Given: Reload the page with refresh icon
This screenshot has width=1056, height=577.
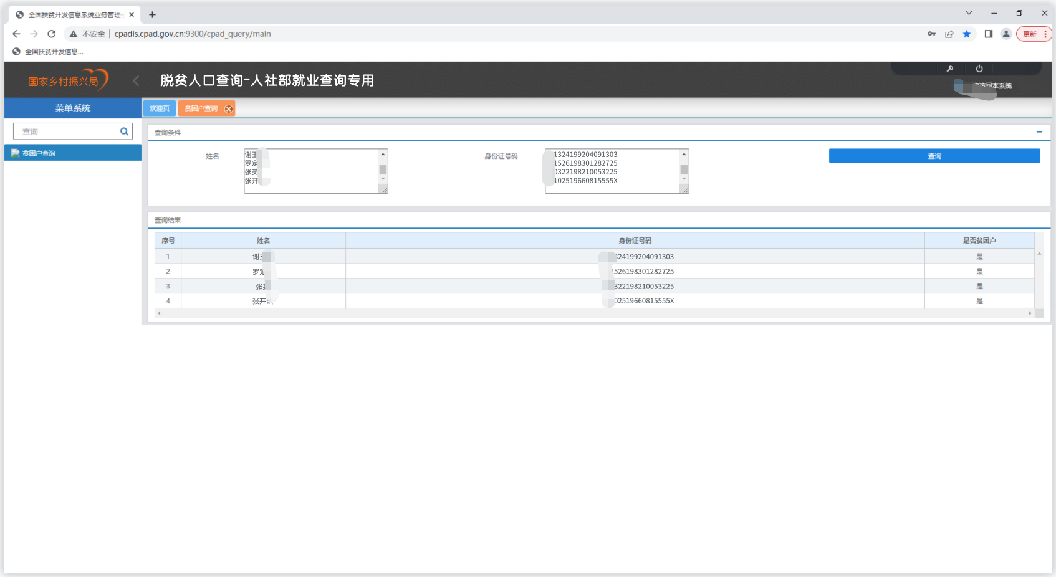Looking at the screenshot, I should point(52,34).
